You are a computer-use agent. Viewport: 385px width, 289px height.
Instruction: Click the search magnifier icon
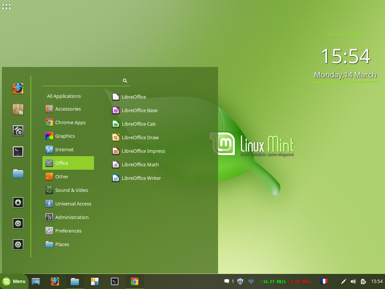125,81
